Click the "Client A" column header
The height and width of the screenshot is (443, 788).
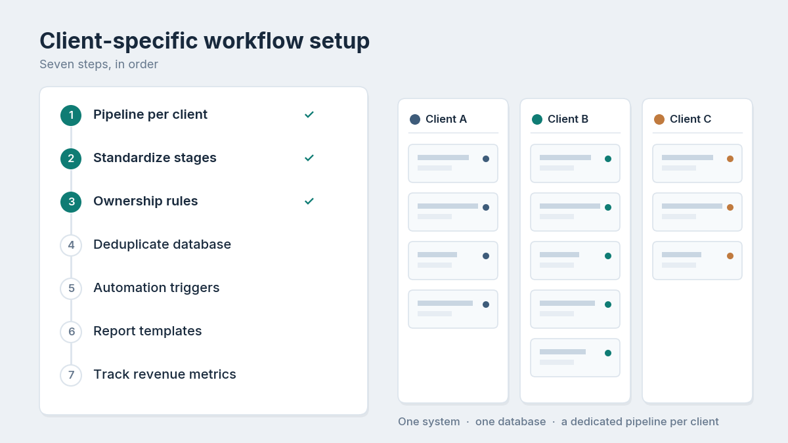(x=446, y=119)
